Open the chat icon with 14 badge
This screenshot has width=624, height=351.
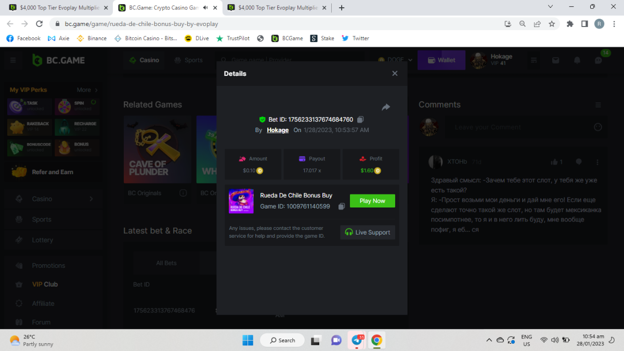pos(599,60)
